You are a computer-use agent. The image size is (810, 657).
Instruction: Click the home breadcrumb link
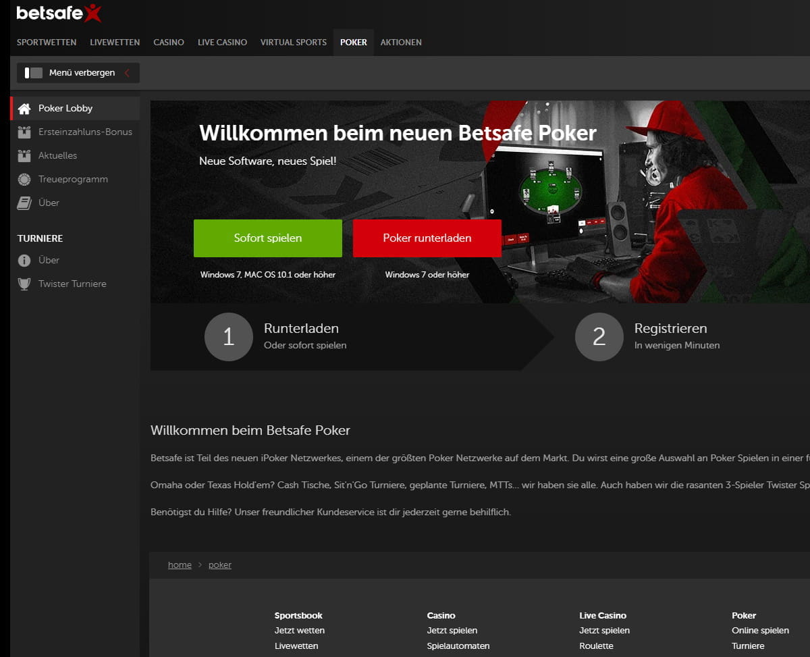(180, 564)
